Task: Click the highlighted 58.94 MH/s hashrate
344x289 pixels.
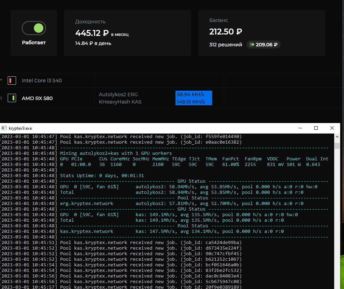Action: 191,94
